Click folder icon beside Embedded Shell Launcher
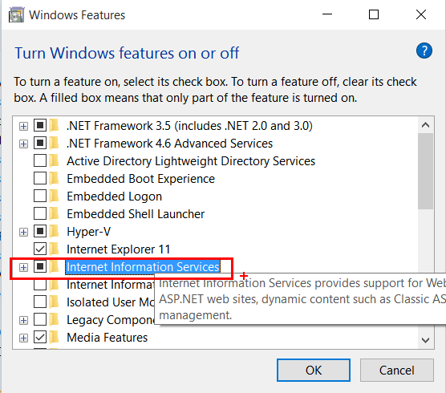Image resolution: width=446 pixels, height=393 pixels. [x=54, y=214]
